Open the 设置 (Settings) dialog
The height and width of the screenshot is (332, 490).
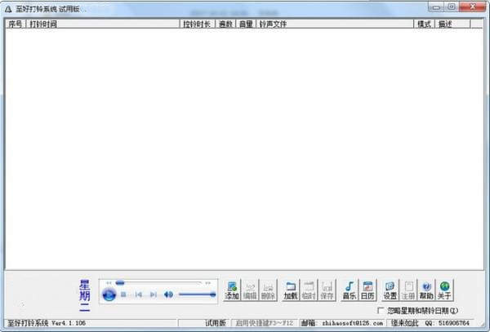(390, 290)
